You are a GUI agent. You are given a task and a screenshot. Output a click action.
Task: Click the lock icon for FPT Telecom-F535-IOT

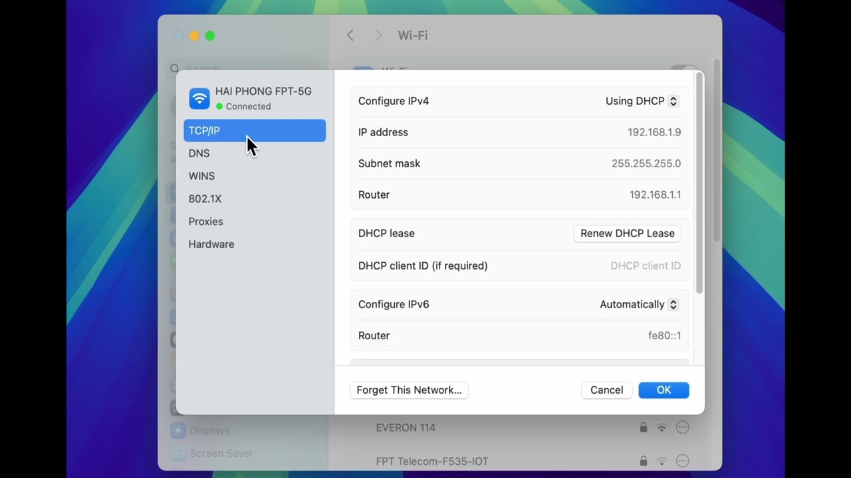click(x=643, y=461)
